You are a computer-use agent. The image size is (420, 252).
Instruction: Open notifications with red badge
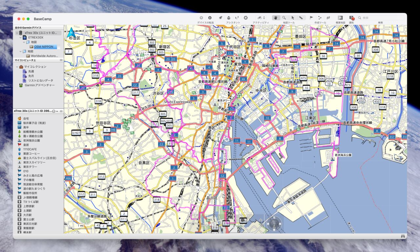click(x=351, y=18)
